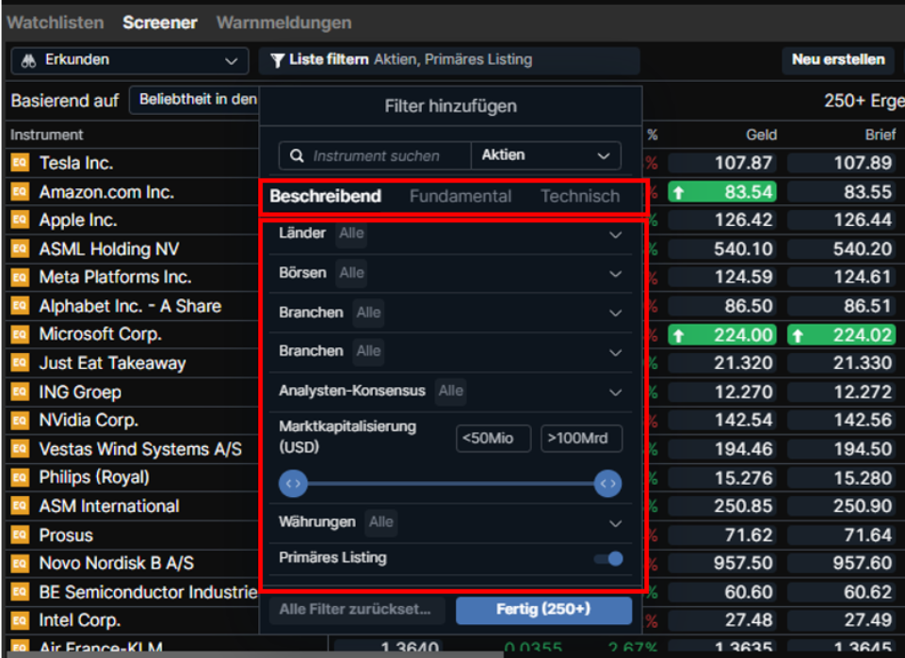905x658 pixels.
Task: Click the EQ icon beside Tesla Inc.
Action: (20, 163)
